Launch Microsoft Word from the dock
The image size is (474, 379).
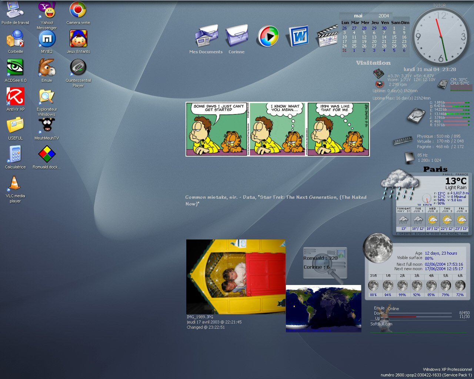pyautogui.click(x=298, y=36)
